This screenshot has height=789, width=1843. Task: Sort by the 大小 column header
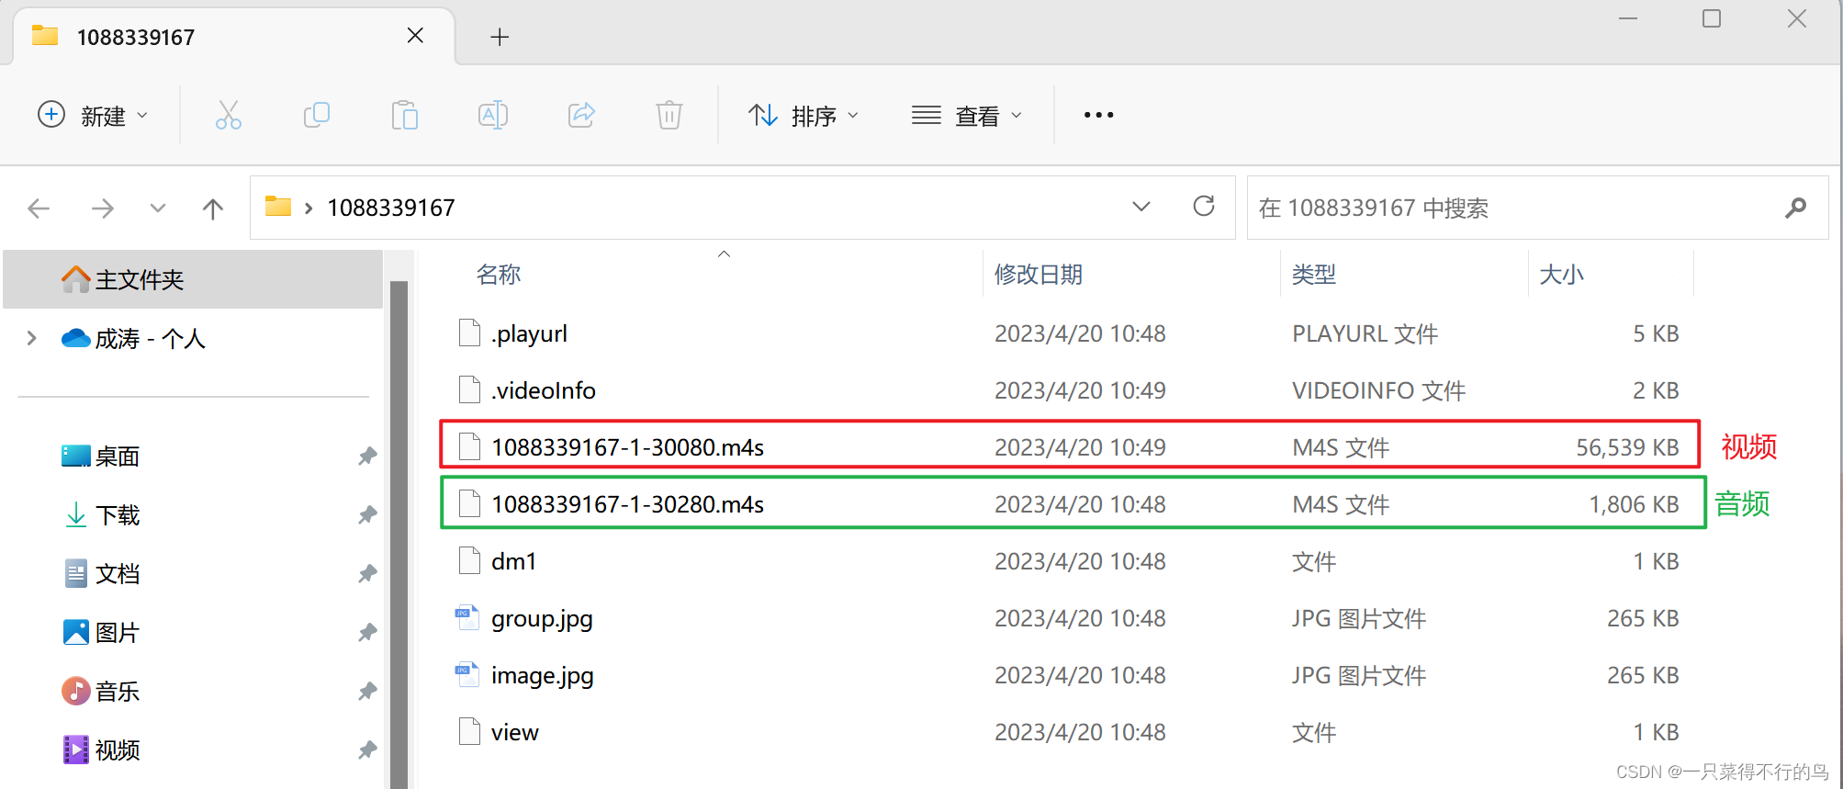coord(1561,275)
